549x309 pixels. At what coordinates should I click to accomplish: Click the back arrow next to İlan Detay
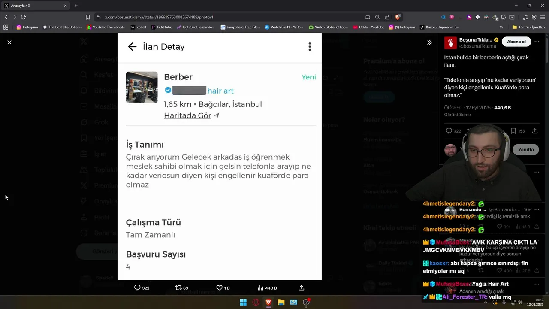(132, 47)
